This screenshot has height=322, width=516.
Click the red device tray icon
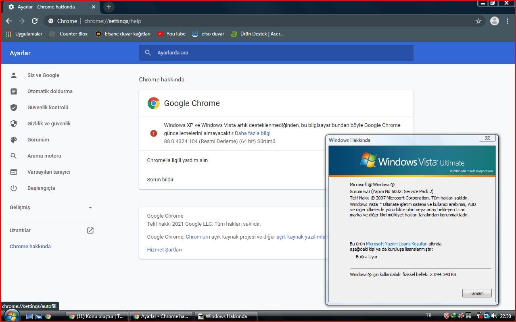[461, 316]
